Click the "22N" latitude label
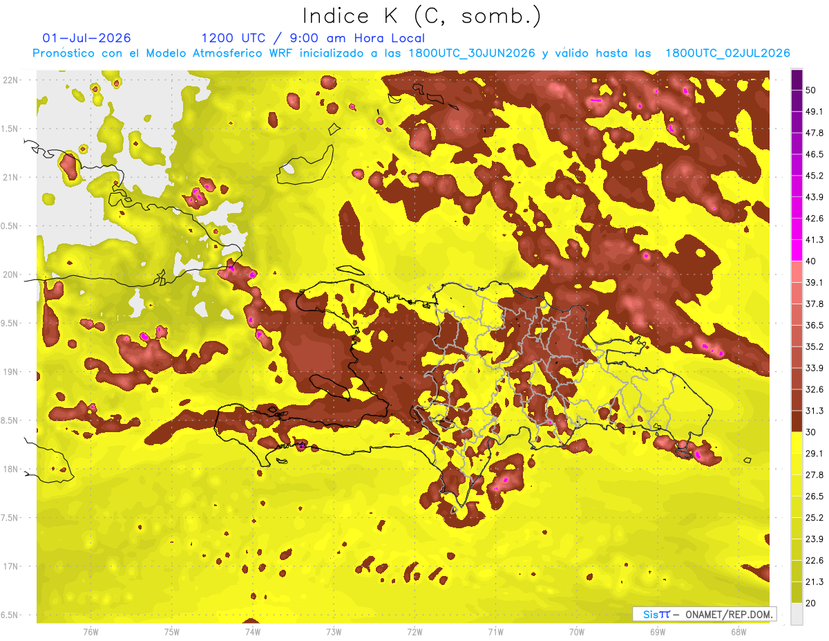Viewport: 829px width, 641px height. click(x=10, y=80)
